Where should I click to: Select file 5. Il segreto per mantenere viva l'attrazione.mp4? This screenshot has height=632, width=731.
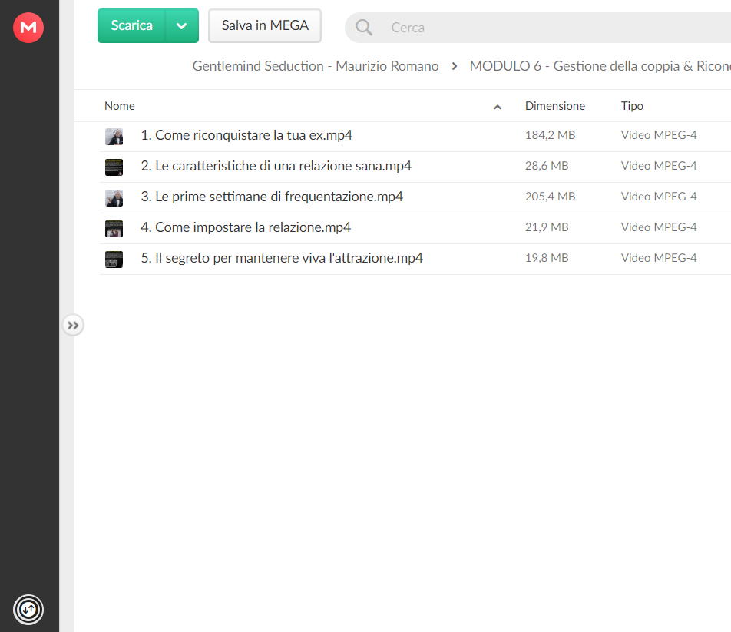tap(415, 259)
